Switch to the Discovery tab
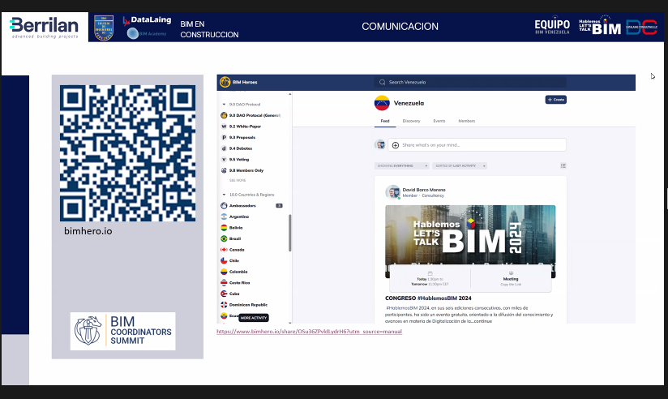 pyautogui.click(x=411, y=121)
